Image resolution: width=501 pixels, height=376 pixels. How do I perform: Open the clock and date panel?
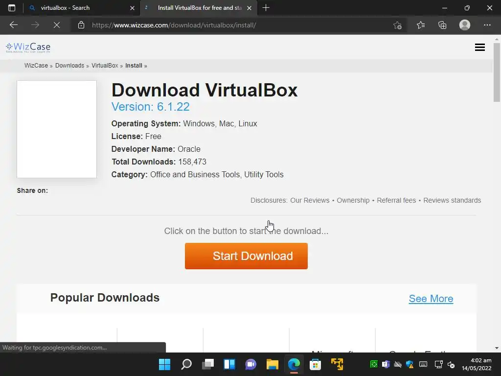[477, 364]
